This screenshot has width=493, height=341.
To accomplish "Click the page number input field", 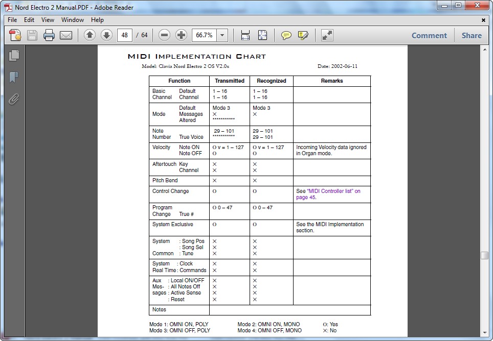I will 124,35.
